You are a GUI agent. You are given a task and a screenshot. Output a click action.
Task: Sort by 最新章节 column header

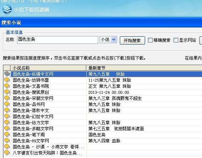pos(144,68)
